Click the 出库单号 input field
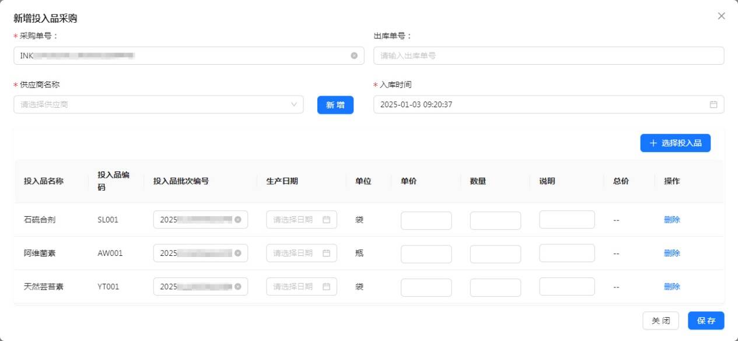738x341 pixels. pos(548,56)
